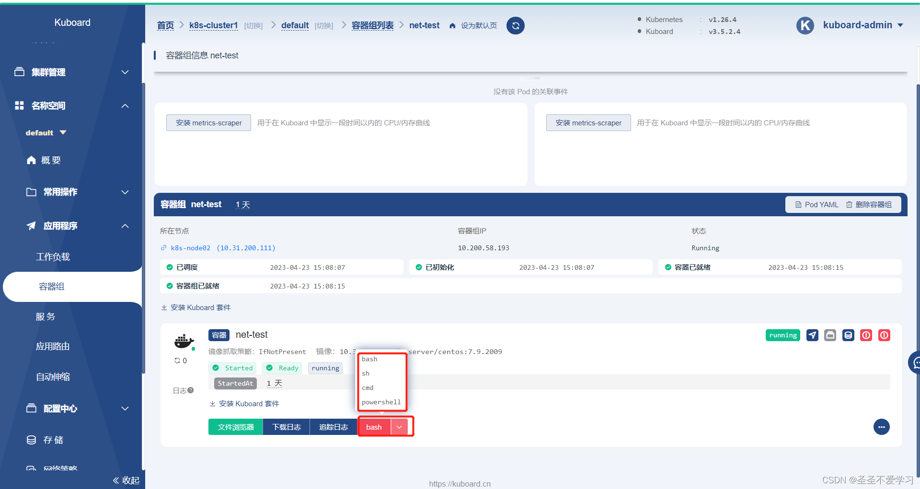Click the floating more-options circle button
The width and height of the screenshot is (920, 489).
coord(882,427)
